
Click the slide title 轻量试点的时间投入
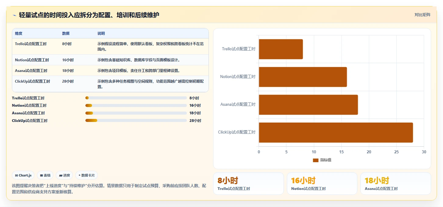point(89,15)
